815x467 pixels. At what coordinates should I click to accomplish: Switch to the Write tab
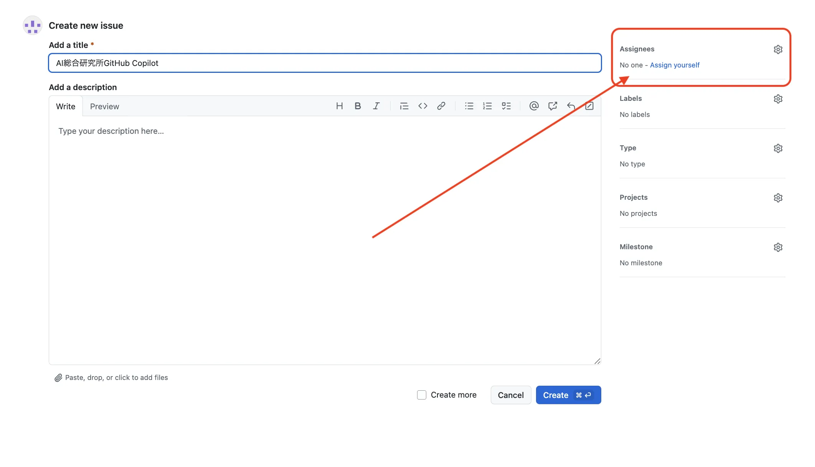66,106
